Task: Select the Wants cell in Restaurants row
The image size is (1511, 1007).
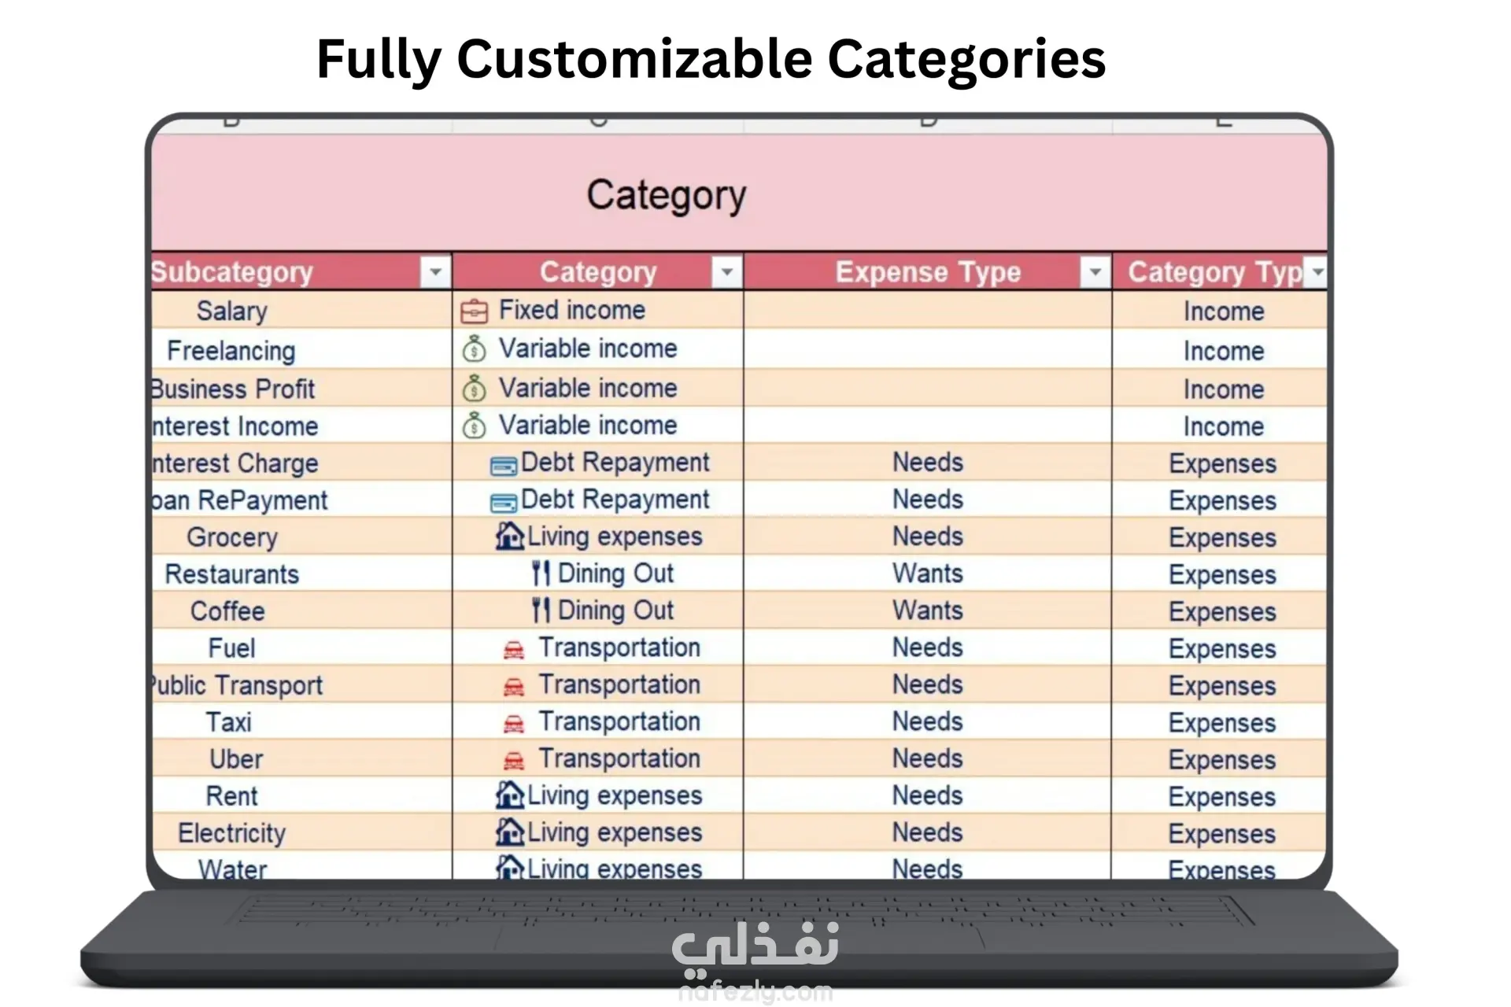Action: pyautogui.click(x=928, y=574)
